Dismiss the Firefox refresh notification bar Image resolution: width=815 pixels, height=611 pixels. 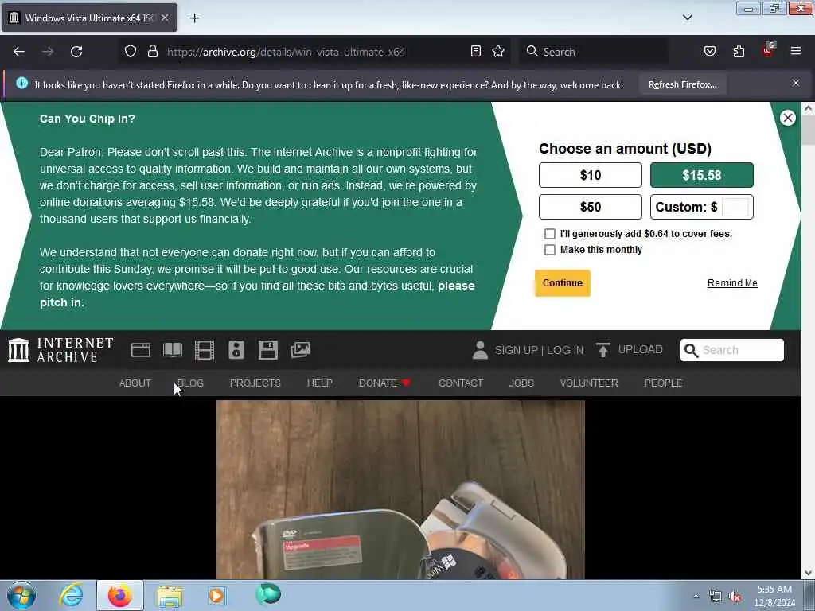click(796, 83)
